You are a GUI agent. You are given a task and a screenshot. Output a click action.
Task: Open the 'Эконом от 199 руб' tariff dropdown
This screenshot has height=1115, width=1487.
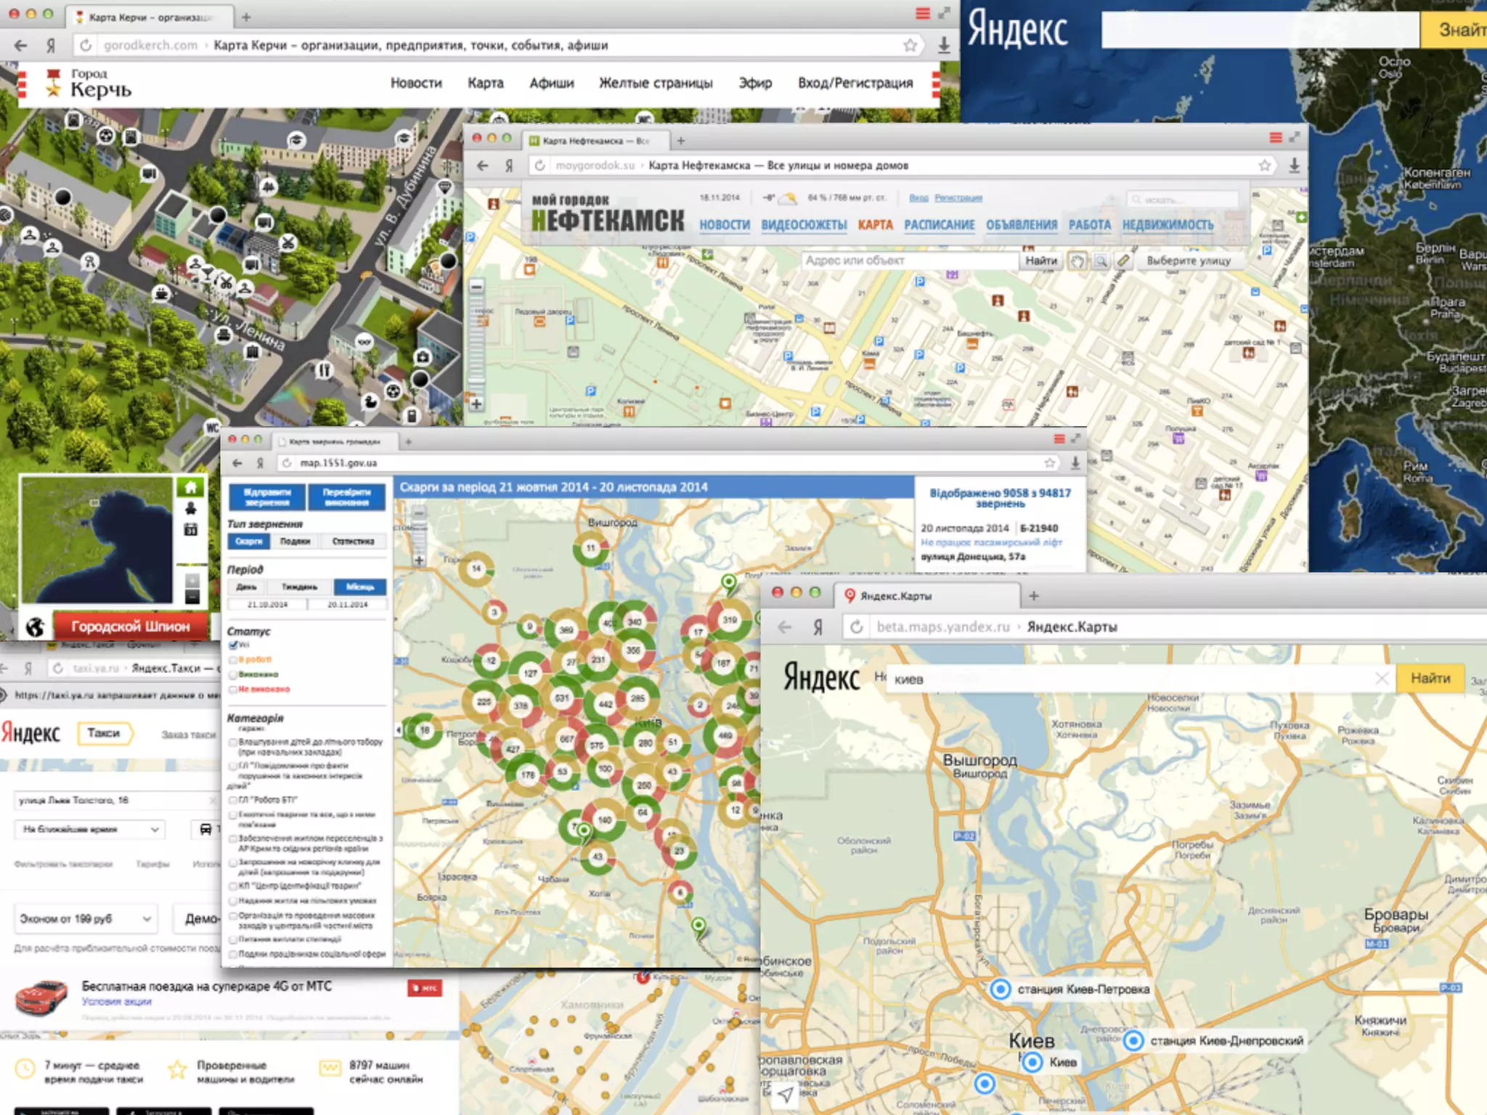click(x=85, y=919)
